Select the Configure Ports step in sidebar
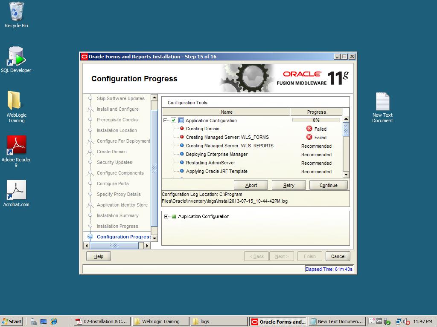The image size is (437, 327). click(x=113, y=184)
